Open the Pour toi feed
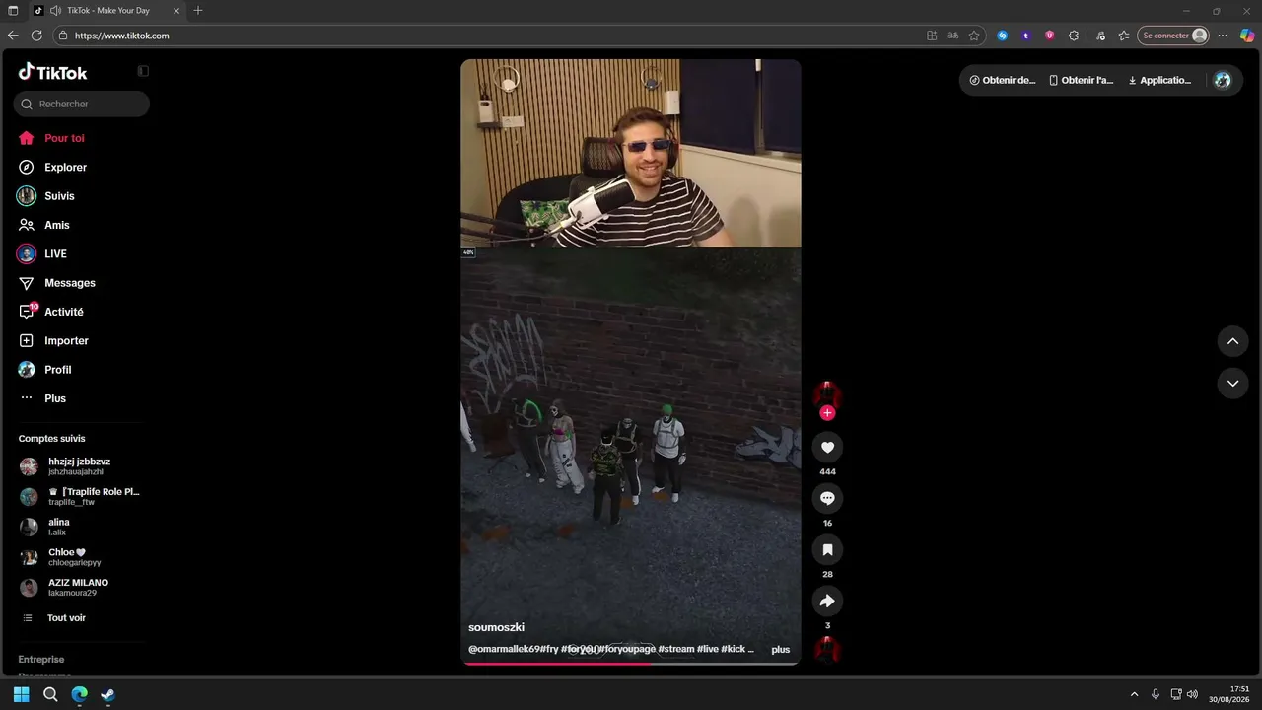Image resolution: width=1262 pixels, height=710 pixels. tap(64, 138)
